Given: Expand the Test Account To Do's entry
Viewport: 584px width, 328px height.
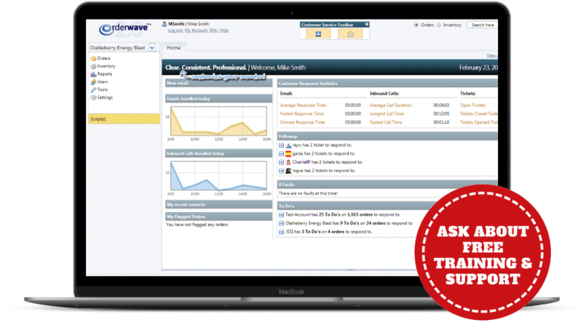Looking at the screenshot, I should [x=282, y=215].
